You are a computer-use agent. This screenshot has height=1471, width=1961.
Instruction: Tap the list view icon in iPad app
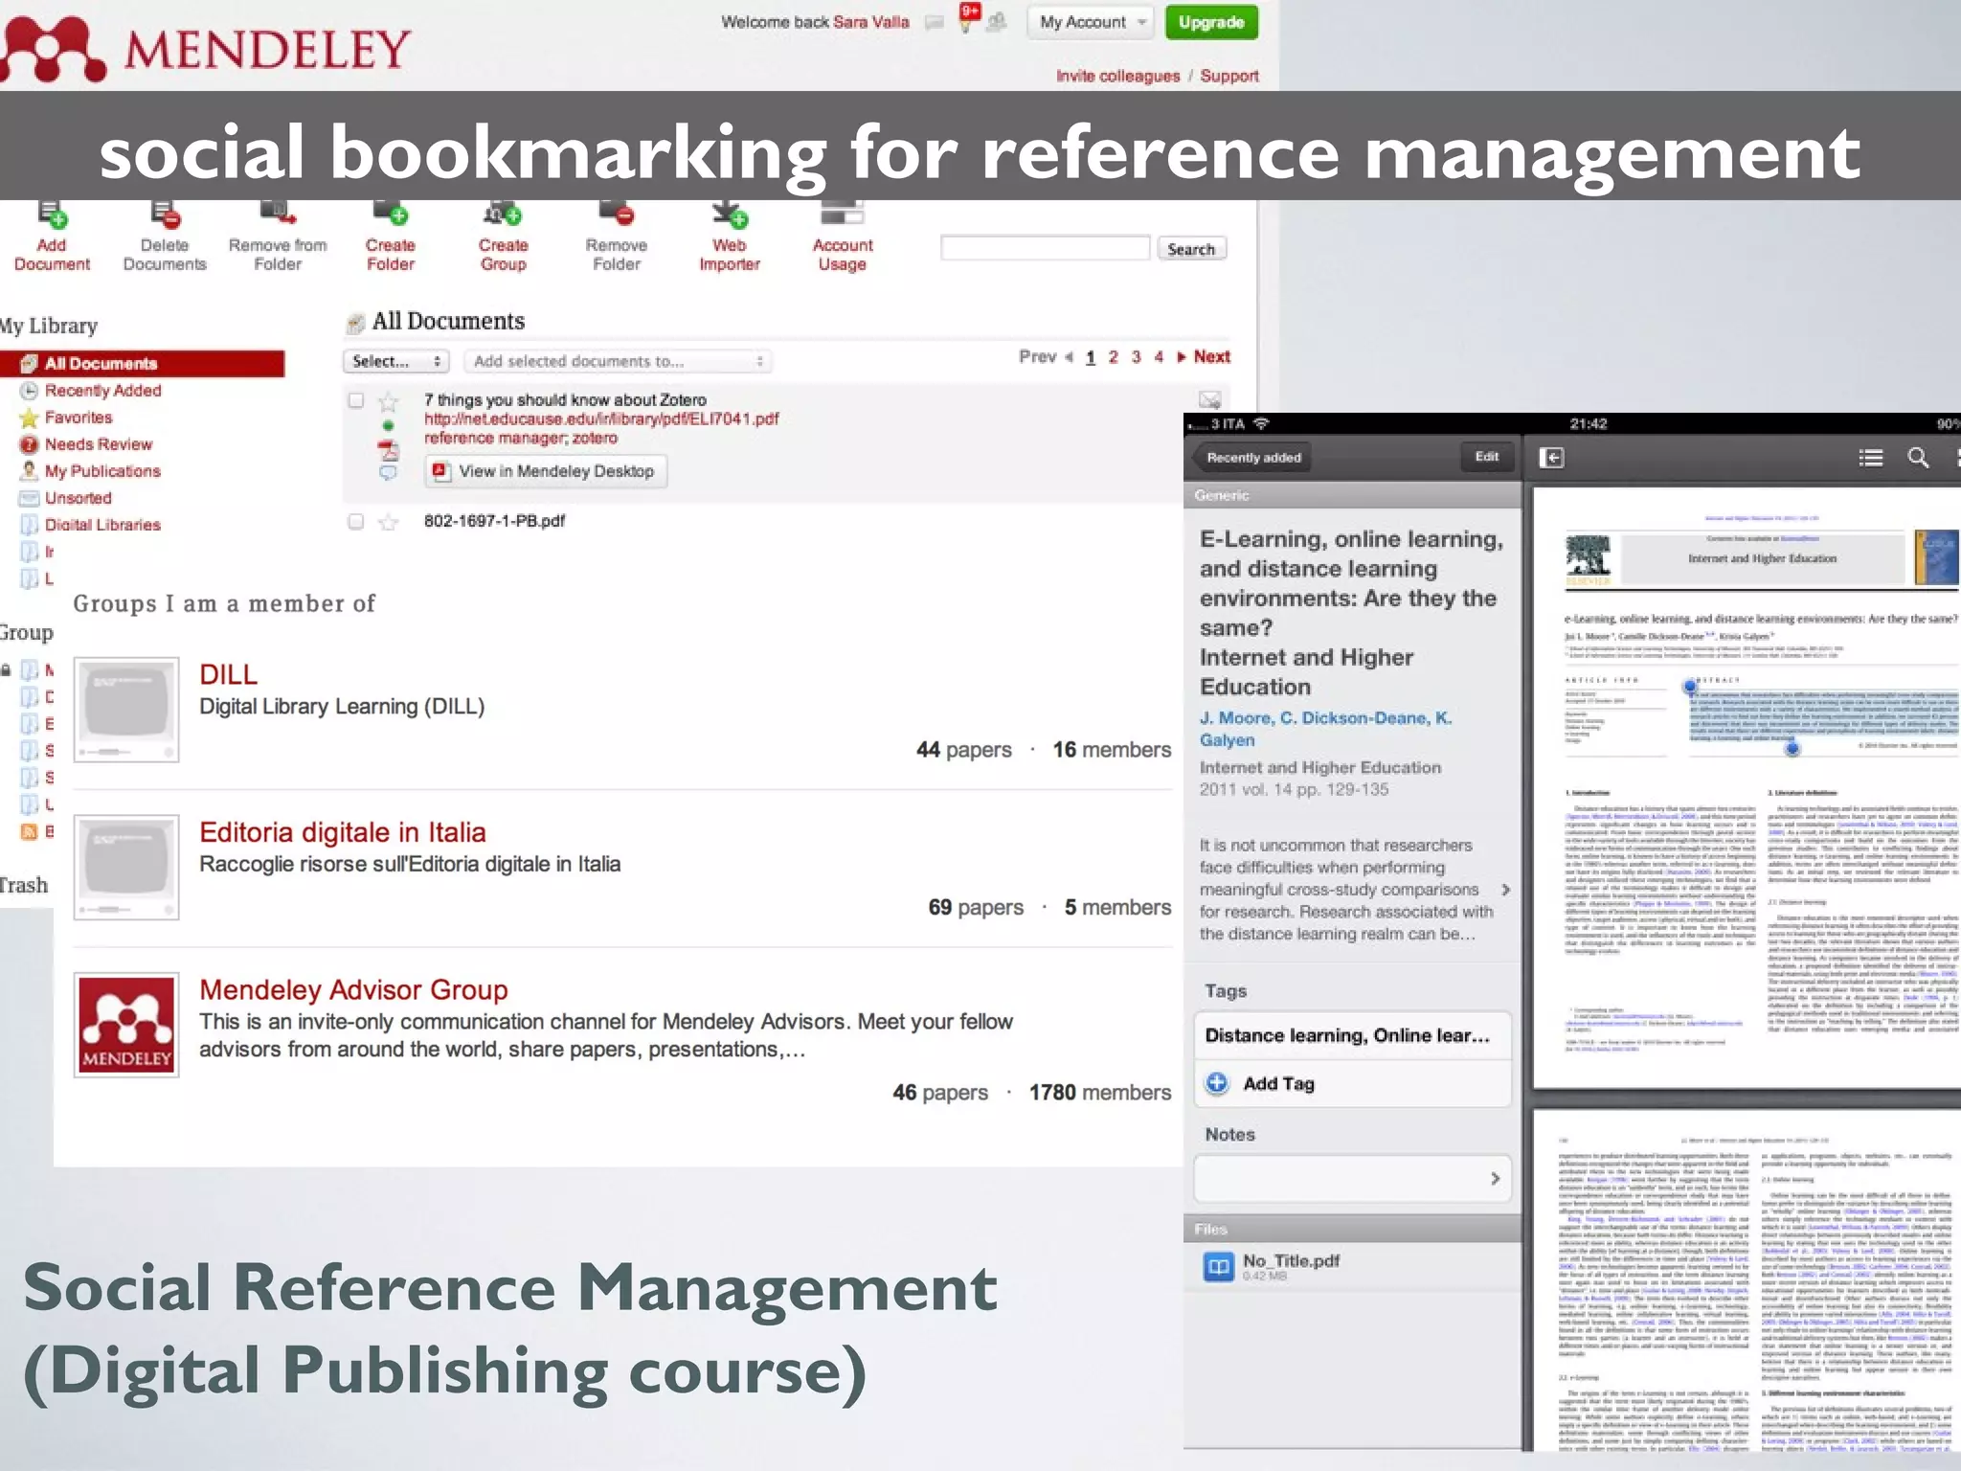pos(1871,458)
